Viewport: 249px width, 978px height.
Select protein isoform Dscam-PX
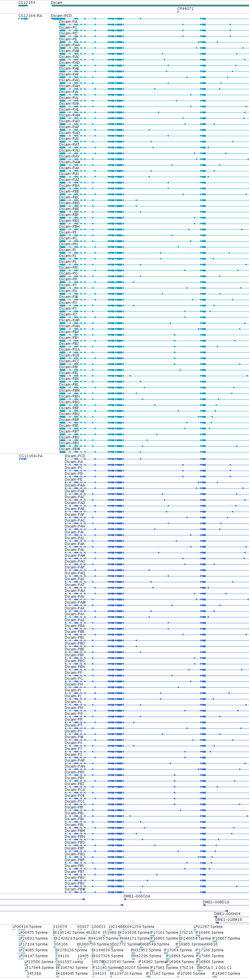coord(74,743)
